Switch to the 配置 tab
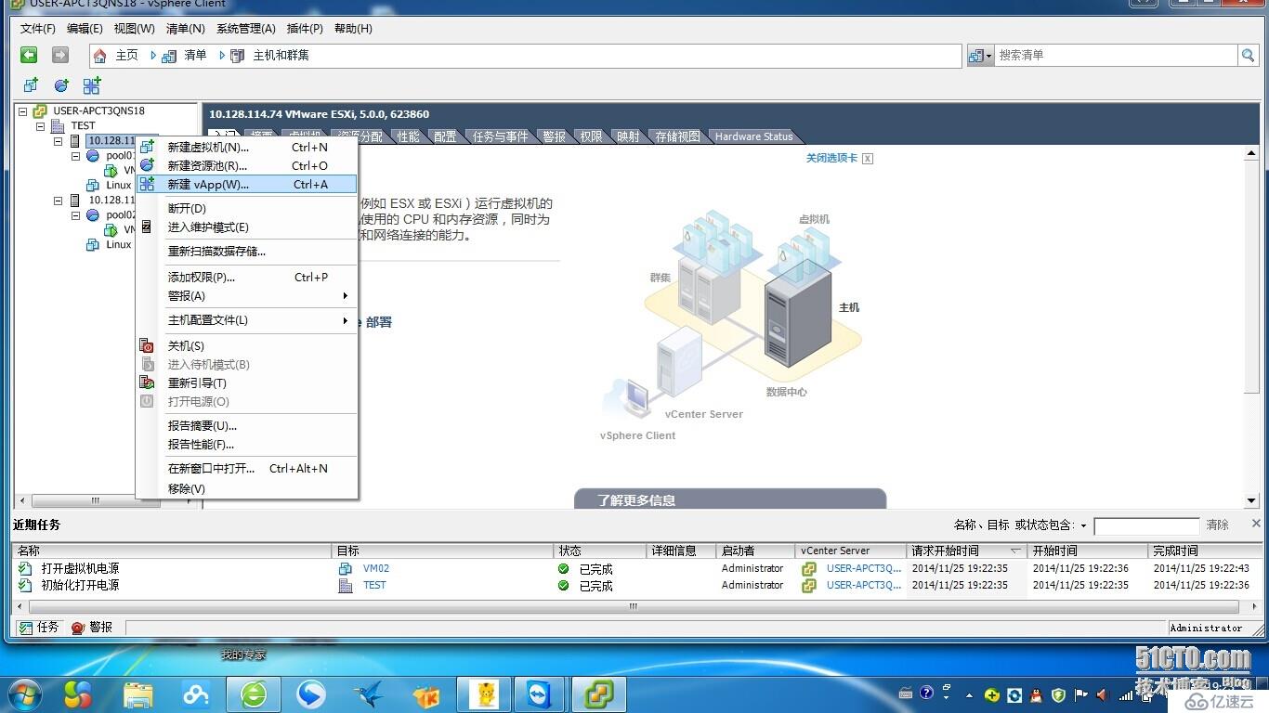Viewport: 1269px width, 713px height. [446, 136]
